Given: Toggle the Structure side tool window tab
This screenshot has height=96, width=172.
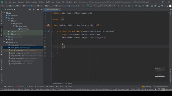Looking at the screenshot, I should coord(2,78).
